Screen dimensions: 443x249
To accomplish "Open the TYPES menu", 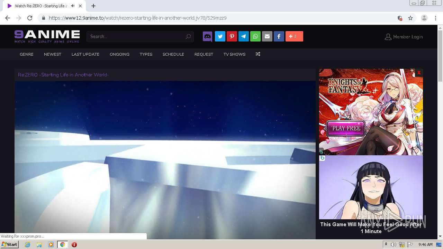I will 146,54.
